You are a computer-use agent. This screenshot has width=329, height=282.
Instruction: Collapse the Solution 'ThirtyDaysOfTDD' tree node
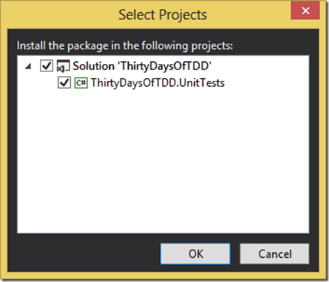click(x=28, y=66)
